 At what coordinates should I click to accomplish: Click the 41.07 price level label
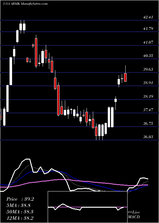(x=148, y=42)
